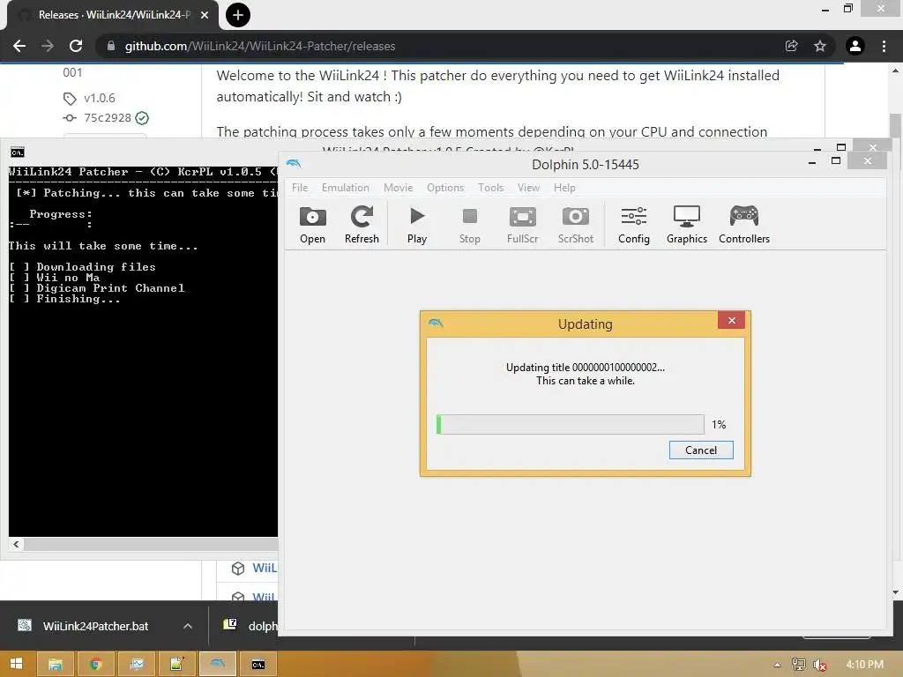903x677 pixels.
Task: Click the Dolphin icon in Updating dialog title
Action: pos(436,324)
